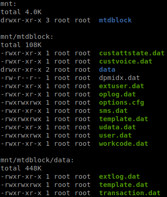Viewport: 167px width, 197px height.
Task: Select the mtdblock directory name
Action: coord(115,20)
